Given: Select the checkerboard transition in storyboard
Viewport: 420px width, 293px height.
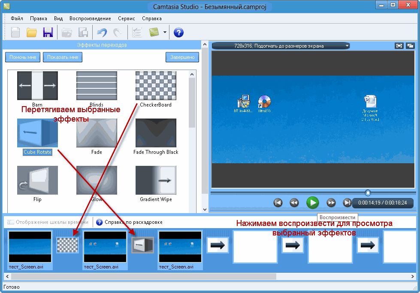Looking at the screenshot, I should click(x=68, y=245).
